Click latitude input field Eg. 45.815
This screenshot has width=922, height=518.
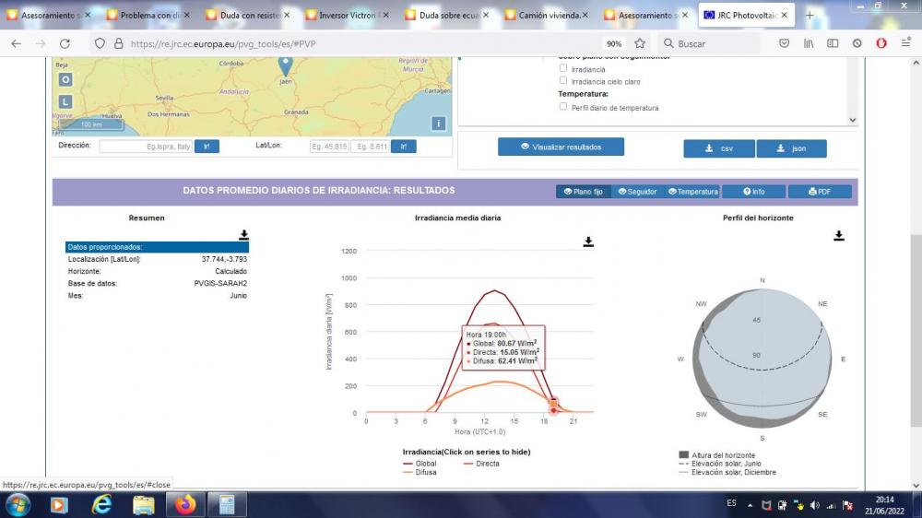(329, 147)
